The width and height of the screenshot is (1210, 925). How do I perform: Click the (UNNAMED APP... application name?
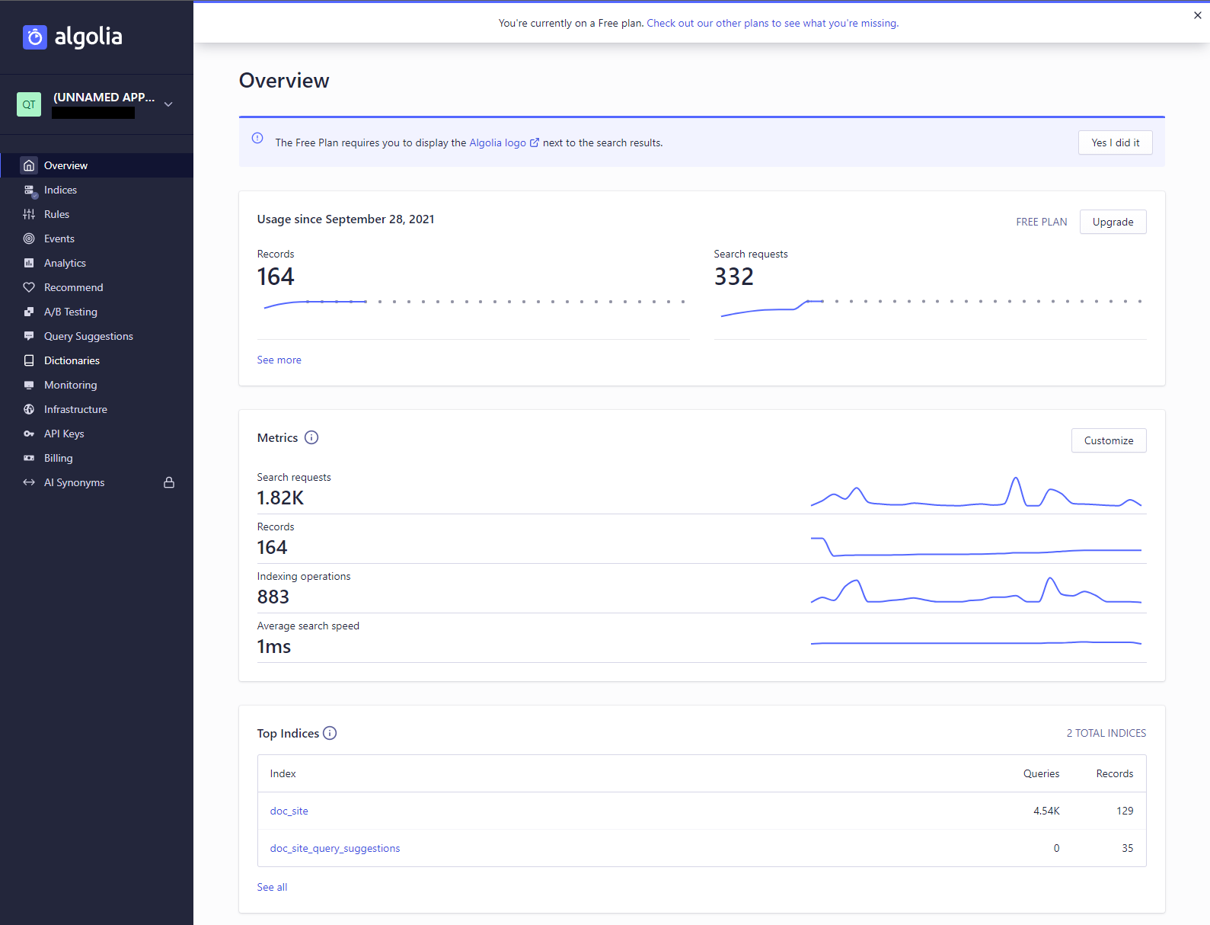click(x=104, y=97)
